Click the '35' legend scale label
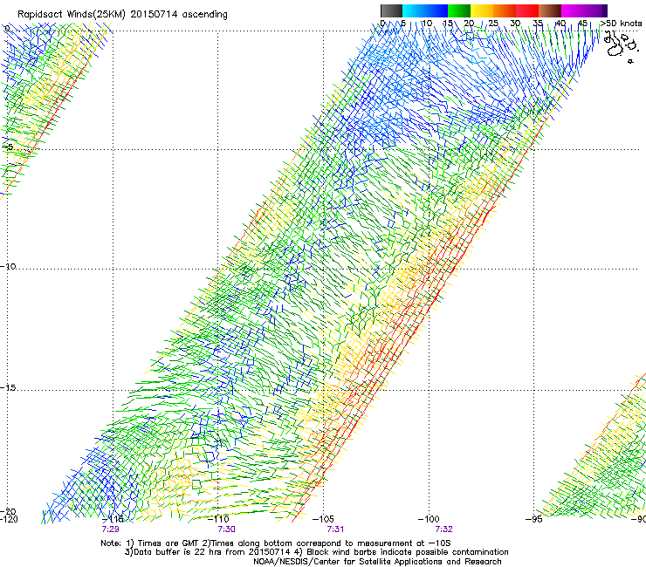This screenshot has height=567, width=646. [x=538, y=23]
